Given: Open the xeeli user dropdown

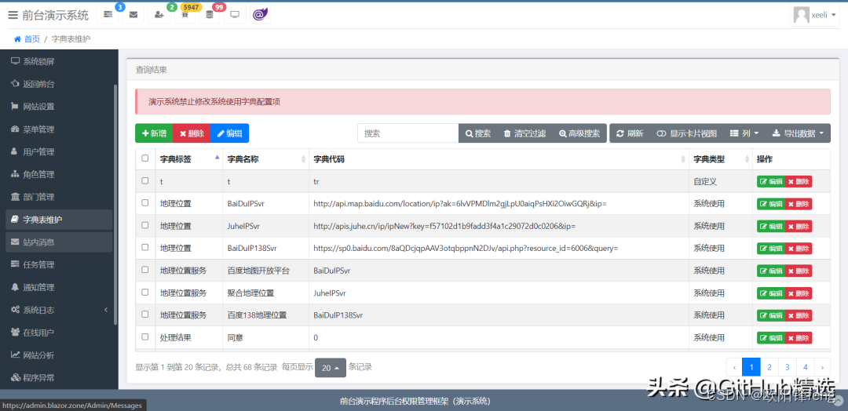Looking at the screenshot, I should tap(814, 15).
